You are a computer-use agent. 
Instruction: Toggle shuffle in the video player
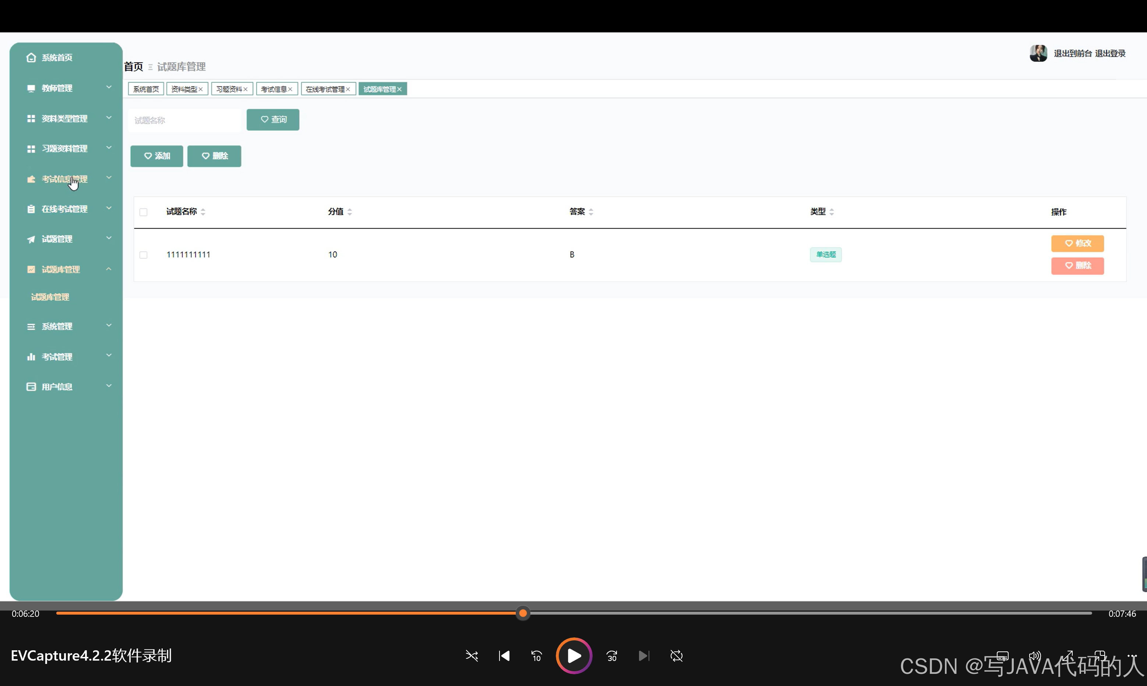point(472,655)
